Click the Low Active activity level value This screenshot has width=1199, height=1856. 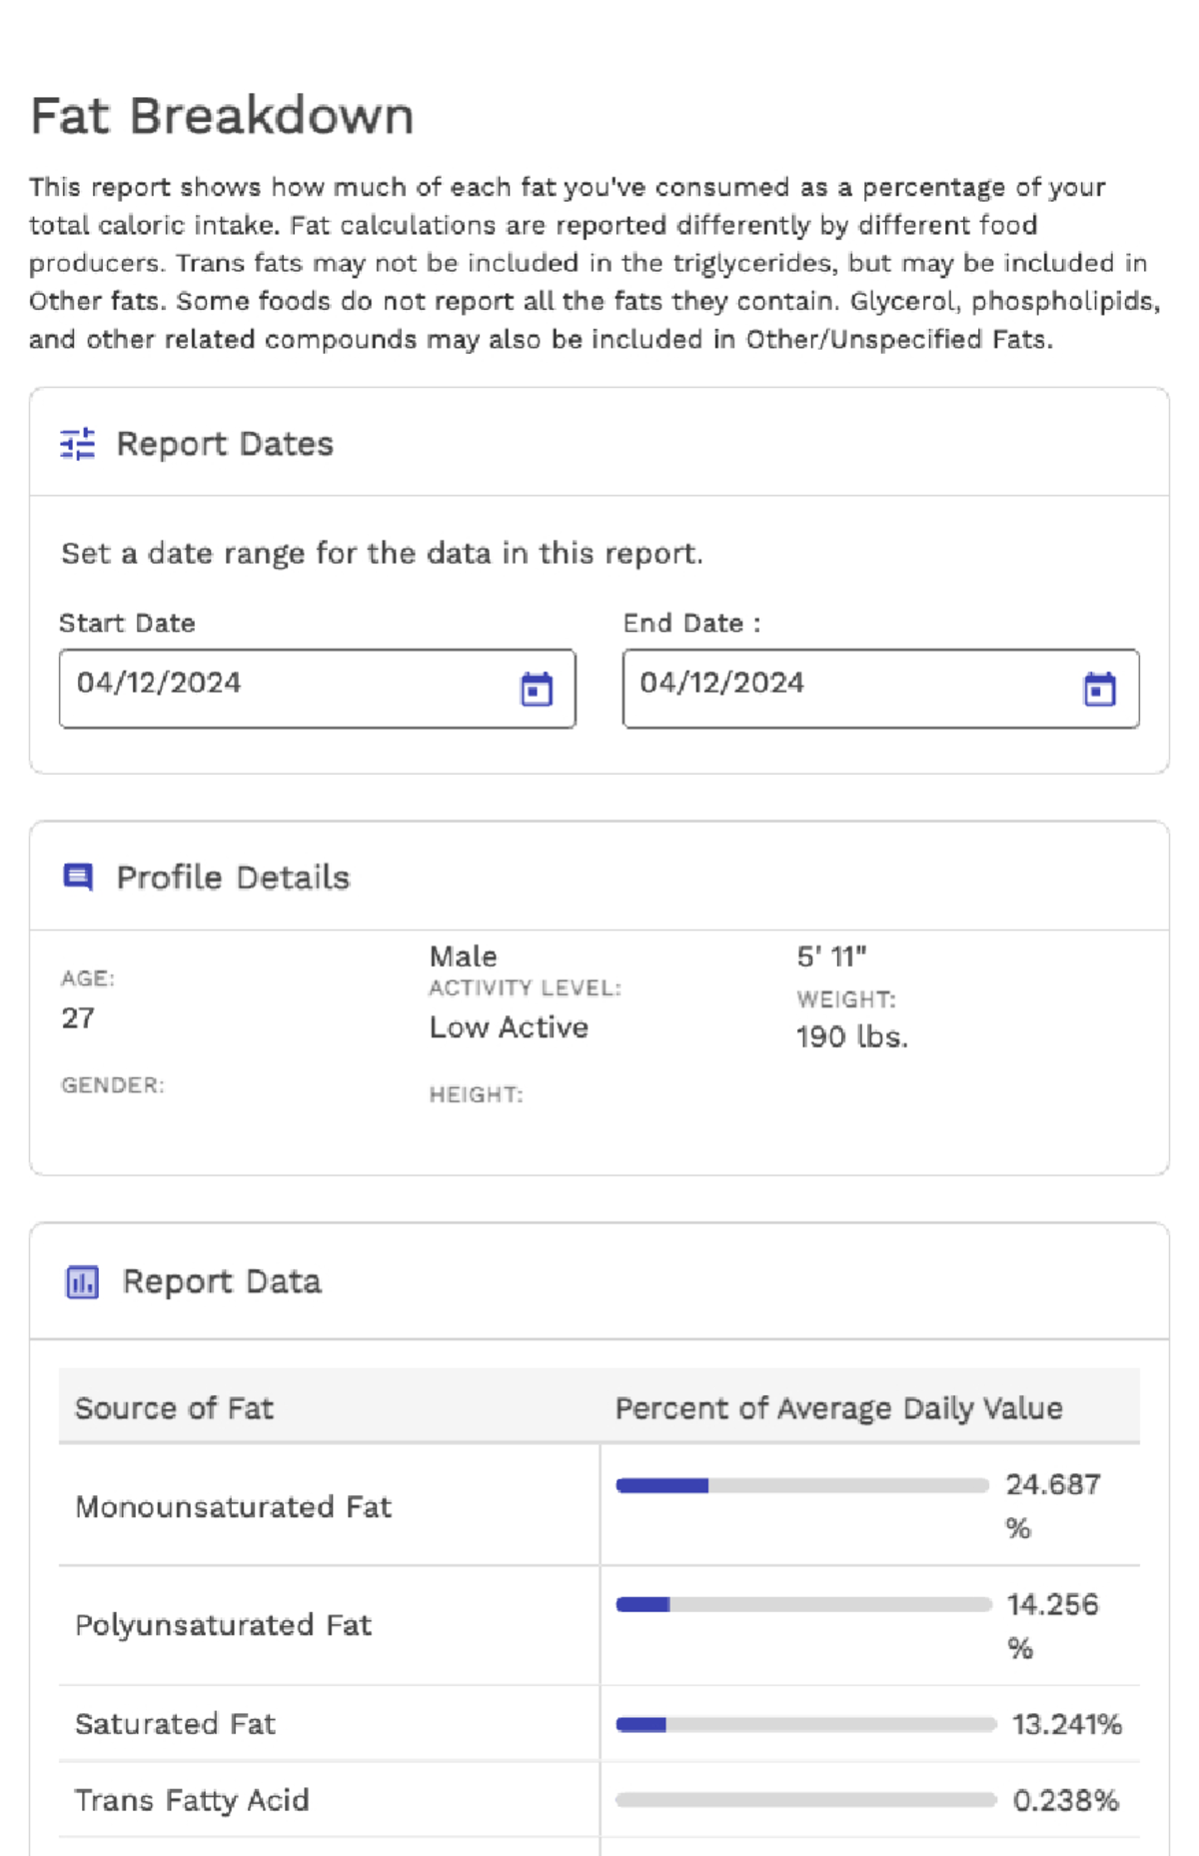(x=509, y=1027)
